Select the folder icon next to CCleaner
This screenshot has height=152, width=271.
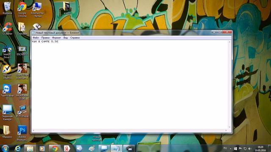[22, 29]
